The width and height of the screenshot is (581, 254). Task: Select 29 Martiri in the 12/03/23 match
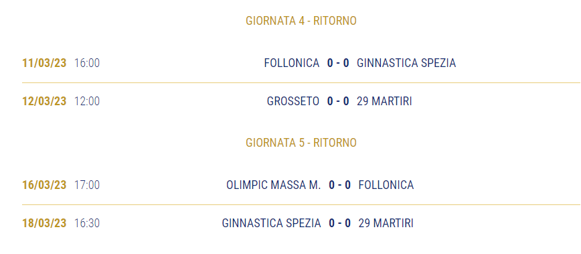pos(384,101)
